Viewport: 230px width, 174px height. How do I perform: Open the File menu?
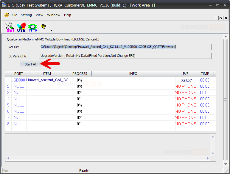point(14,15)
